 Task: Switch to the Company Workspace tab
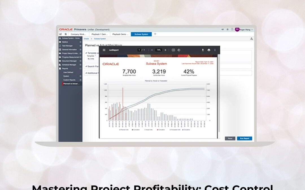tap(79, 34)
